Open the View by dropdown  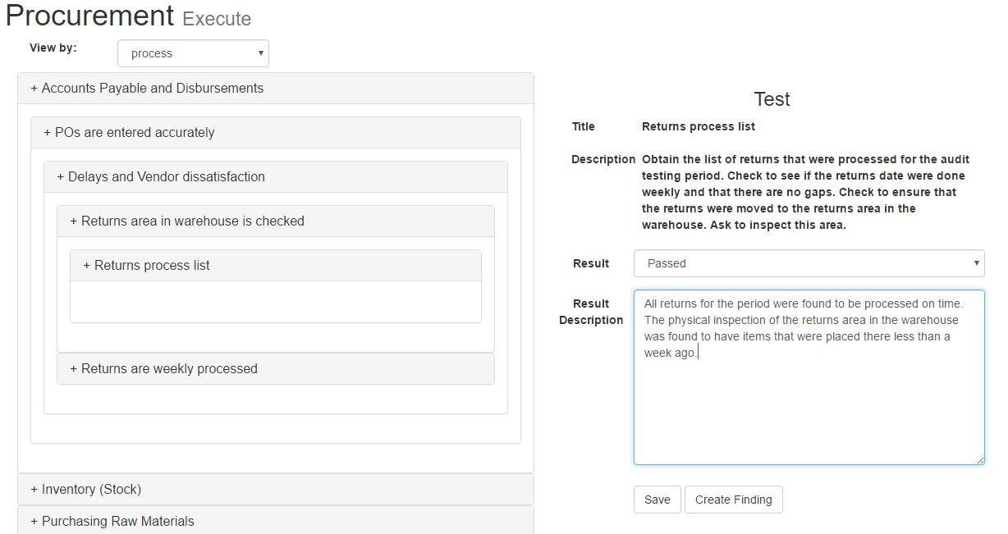point(193,52)
